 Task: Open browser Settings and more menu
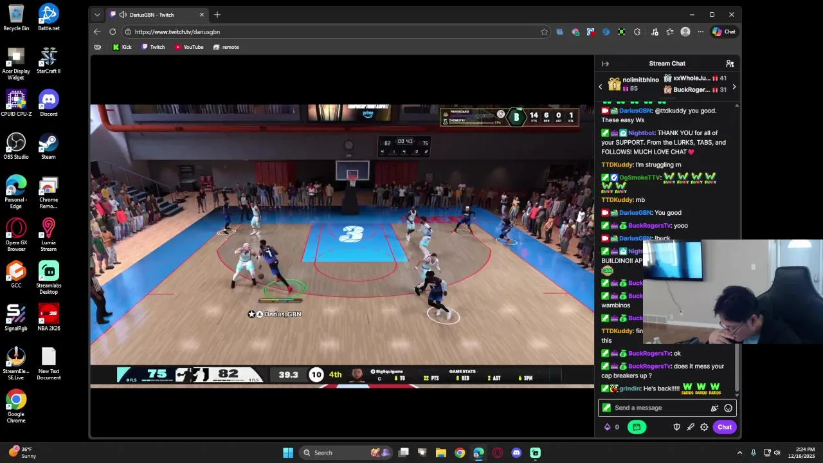(701, 32)
